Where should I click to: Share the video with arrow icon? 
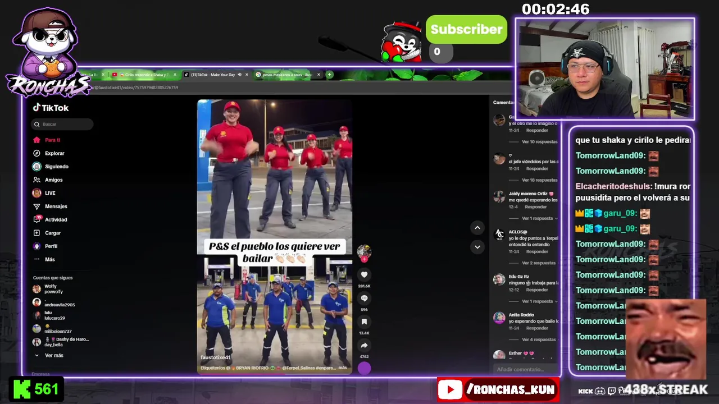(x=364, y=346)
